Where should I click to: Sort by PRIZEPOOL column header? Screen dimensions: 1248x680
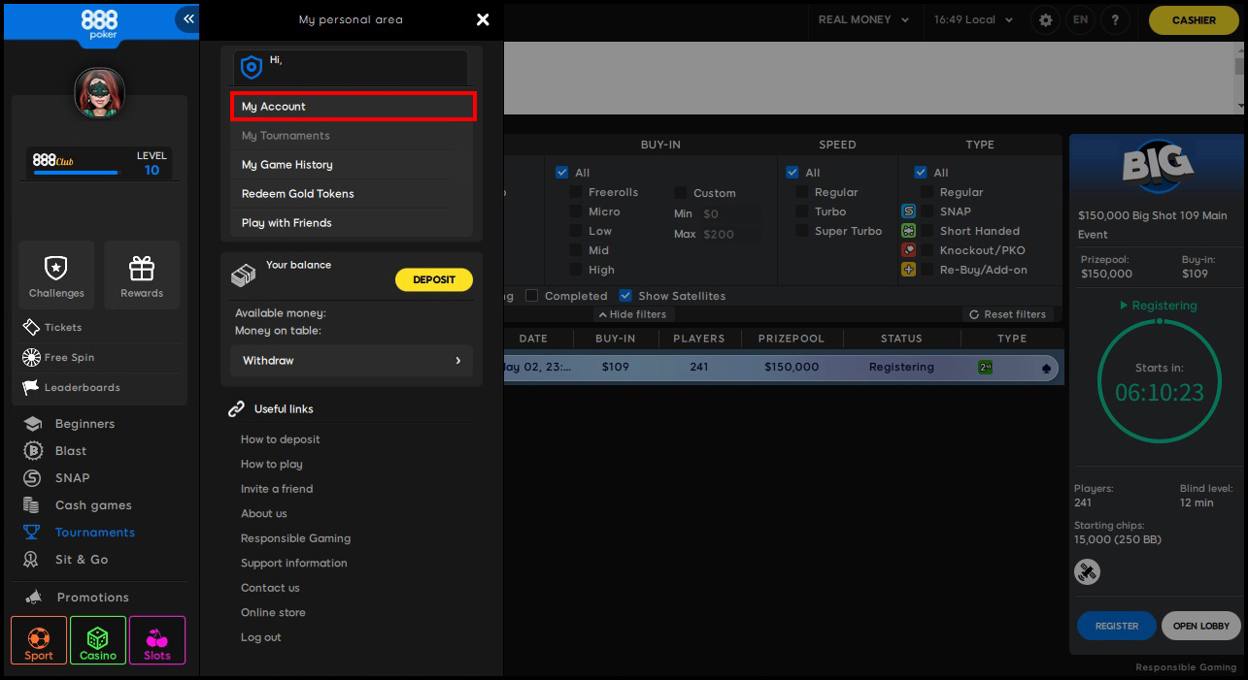[x=793, y=339]
